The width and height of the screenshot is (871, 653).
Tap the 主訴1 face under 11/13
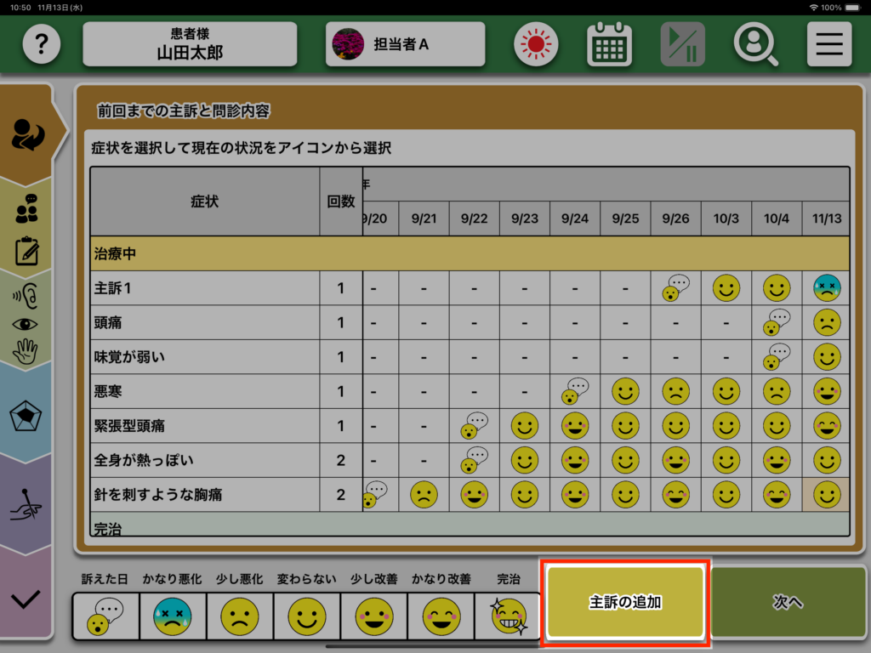826,288
